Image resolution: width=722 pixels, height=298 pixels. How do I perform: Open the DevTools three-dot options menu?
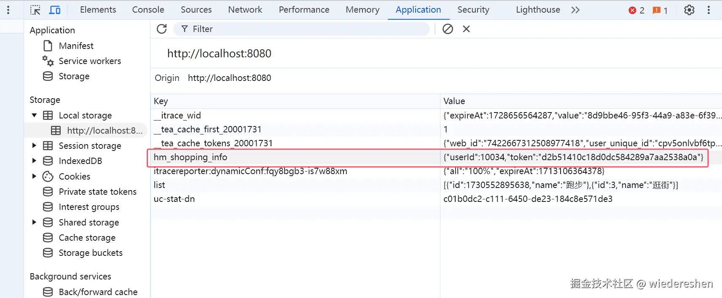(x=709, y=10)
